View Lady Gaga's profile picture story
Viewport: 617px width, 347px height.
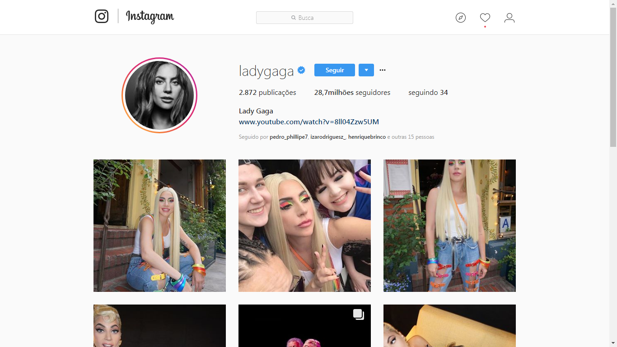click(x=159, y=95)
